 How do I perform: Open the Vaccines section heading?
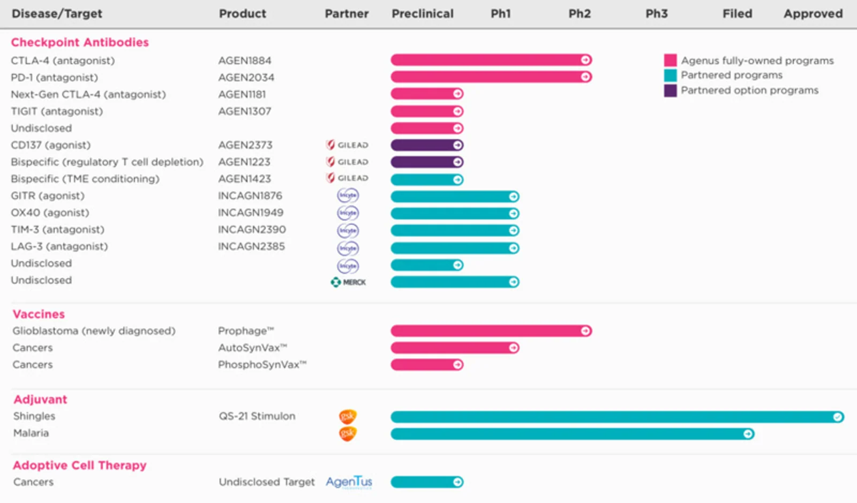39,314
